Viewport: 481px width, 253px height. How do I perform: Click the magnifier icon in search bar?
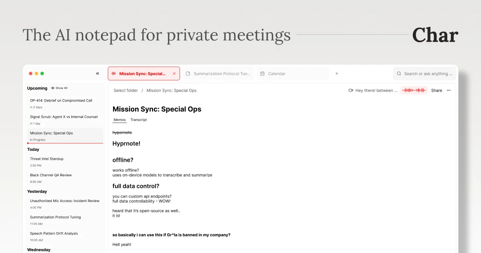click(399, 73)
